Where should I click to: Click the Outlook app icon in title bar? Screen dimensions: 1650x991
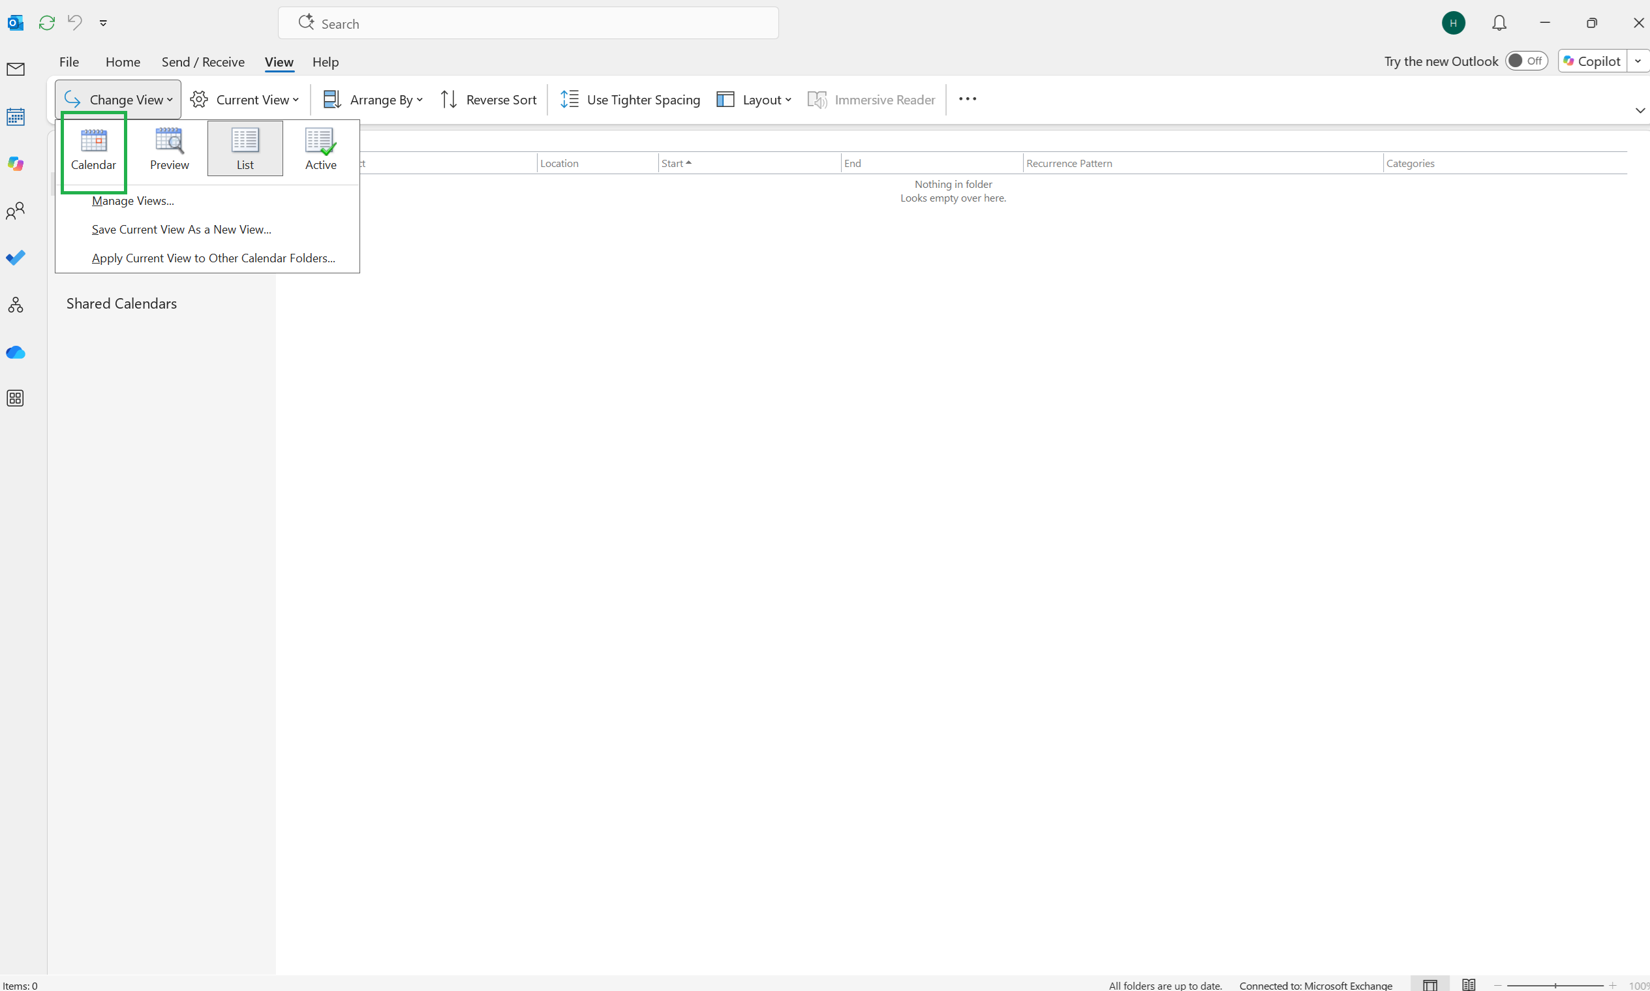click(x=16, y=23)
